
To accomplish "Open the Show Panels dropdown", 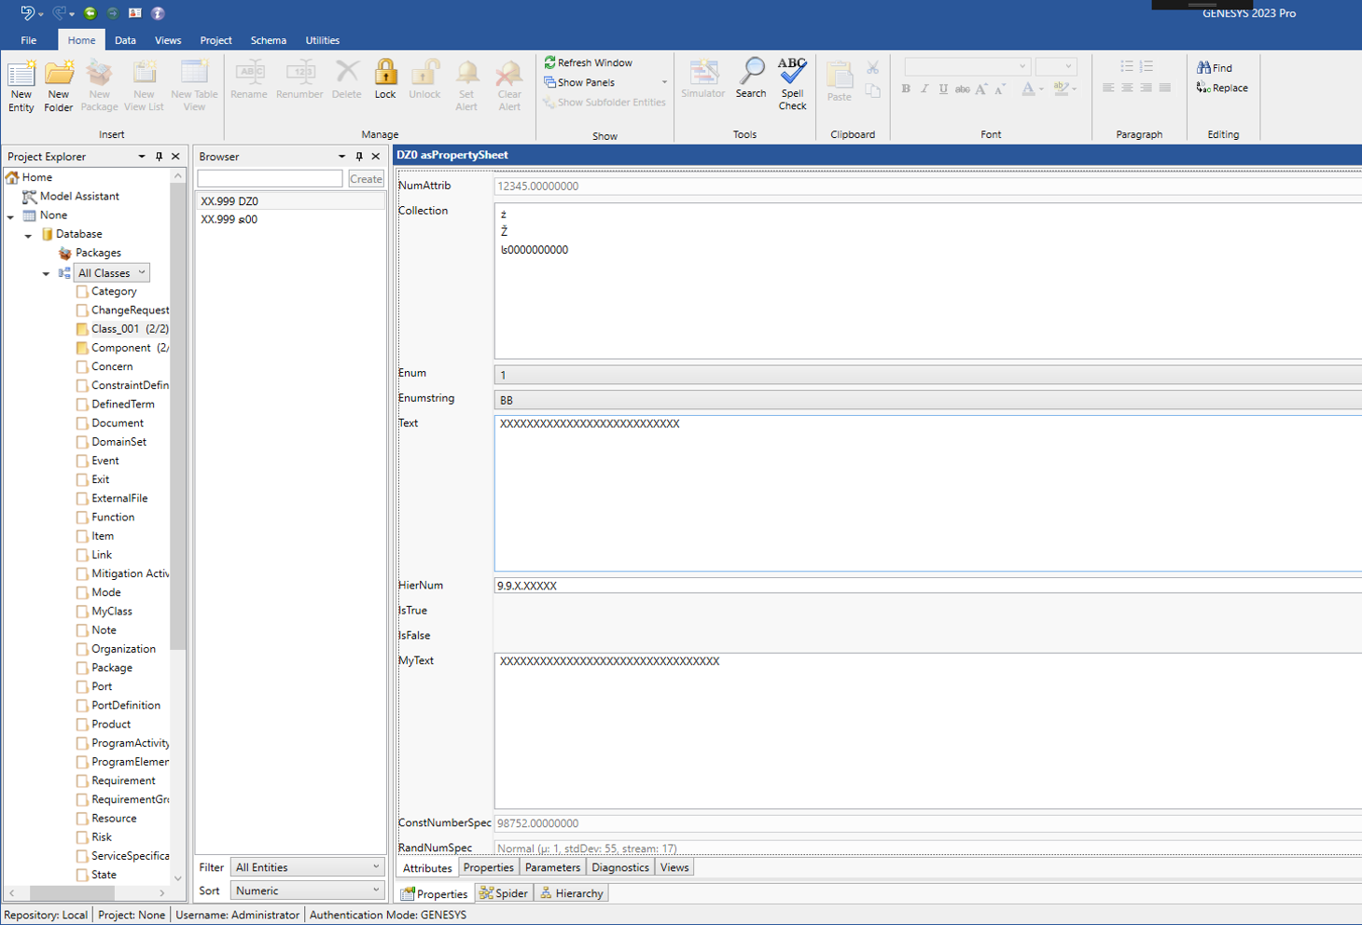I will tap(664, 82).
